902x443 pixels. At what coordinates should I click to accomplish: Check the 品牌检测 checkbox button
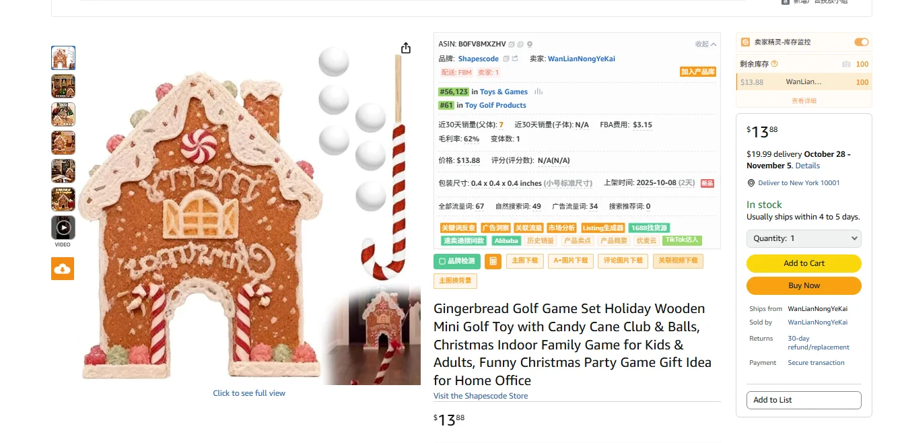(457, 261)
